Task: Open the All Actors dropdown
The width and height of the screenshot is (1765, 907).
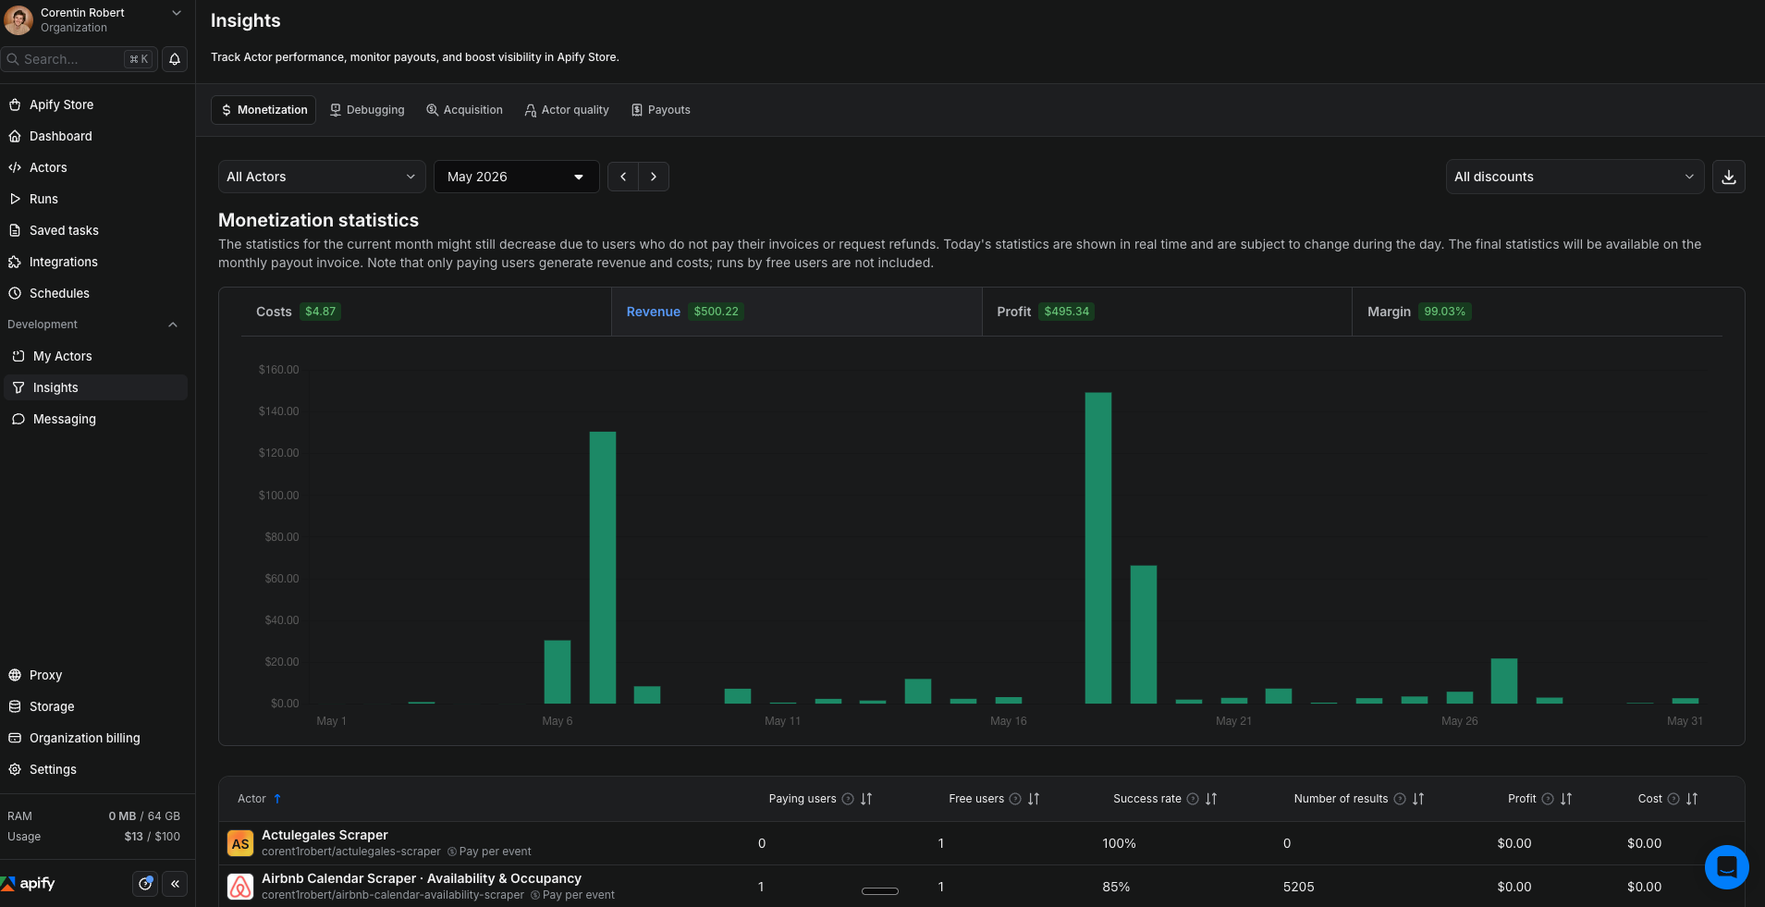Action: pyautogui.click(x=322, y=177)
